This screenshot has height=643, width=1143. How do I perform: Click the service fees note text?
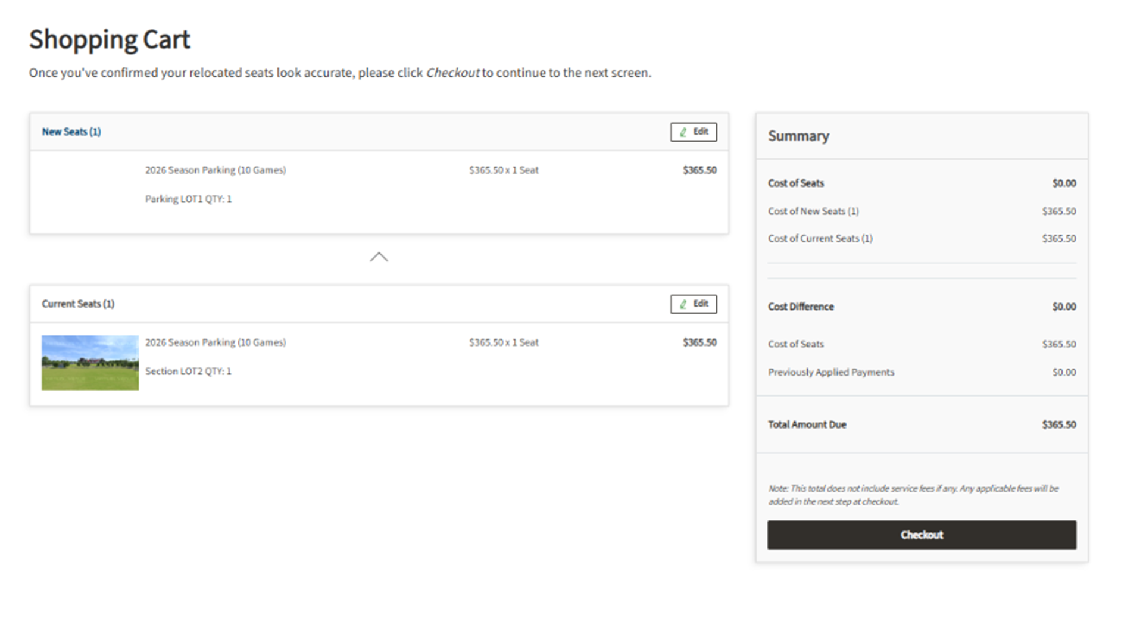(x=913, y=495)
